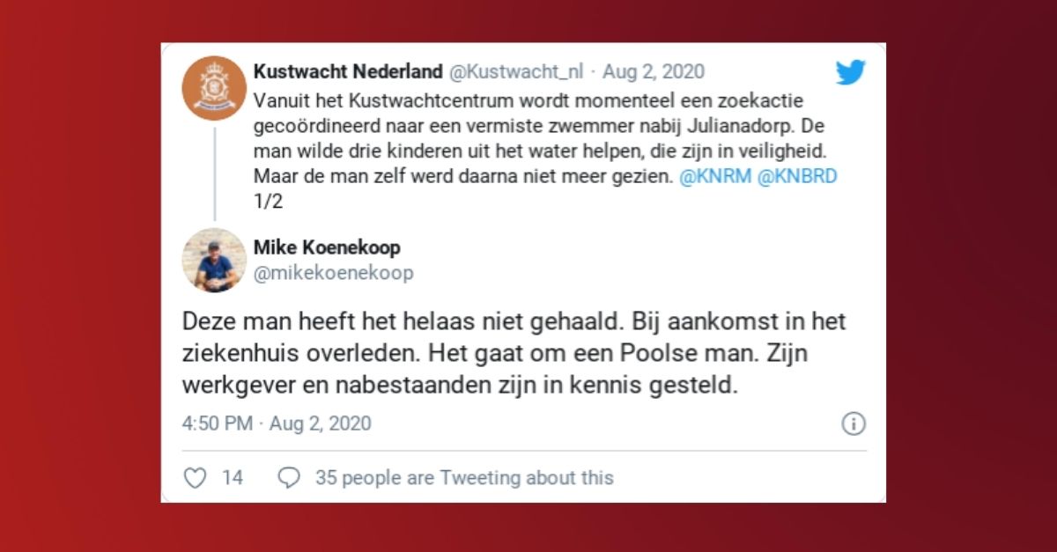The height and width of the screenshot is (552, 1057).
Task: View 35 people are Tweeting about this
Action: [464, 477]
